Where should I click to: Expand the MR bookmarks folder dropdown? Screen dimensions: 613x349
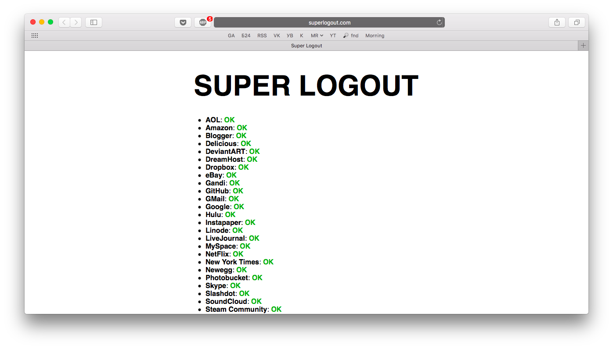[317, 36]
